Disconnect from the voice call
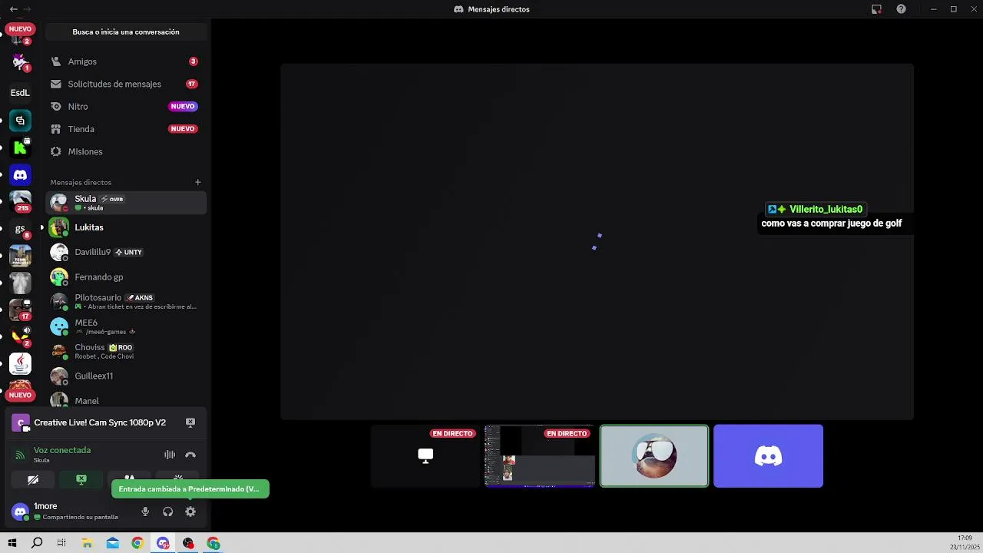The width and height of the screenshot is (983, 553). point(190,455)
